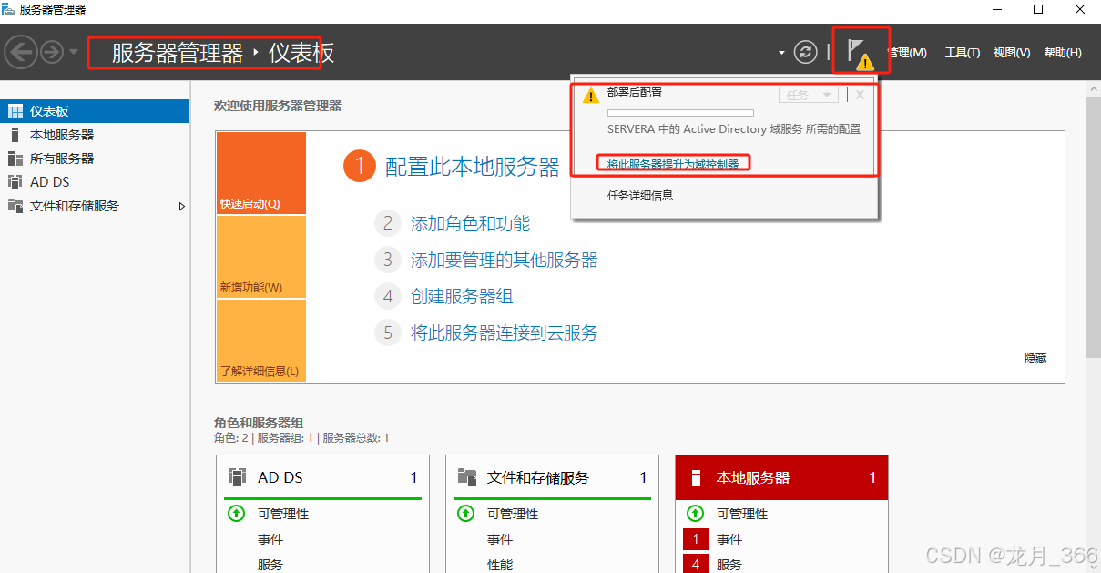1101x573 pixels.
Task: Click step number 2 circle icon
Action: pos(387,224)
